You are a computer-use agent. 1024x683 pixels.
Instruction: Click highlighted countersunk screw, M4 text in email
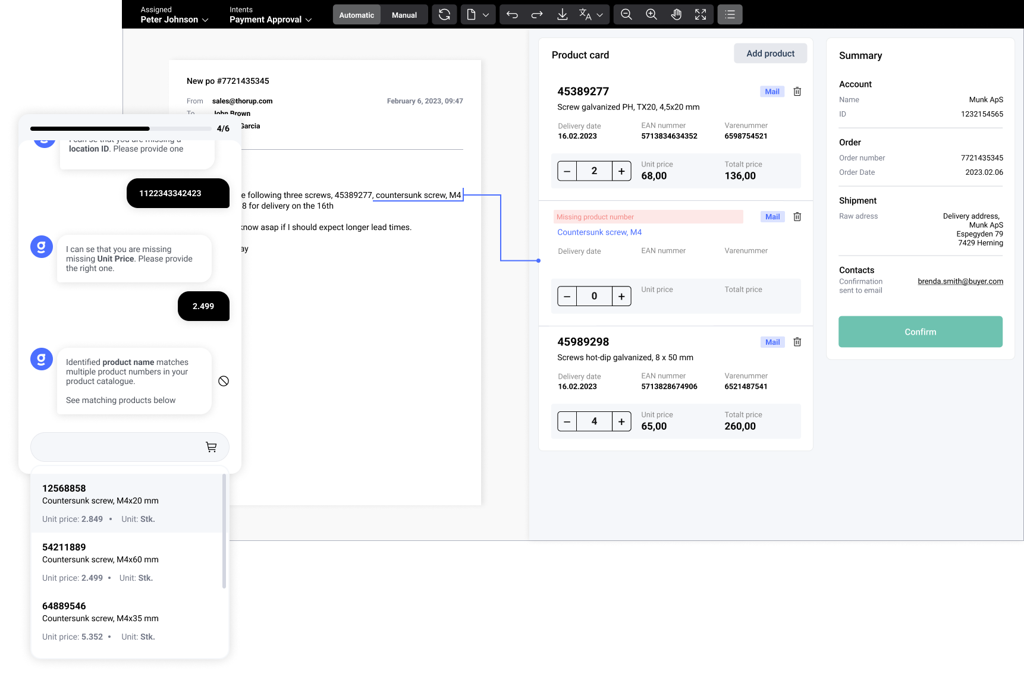click(418, 195)
